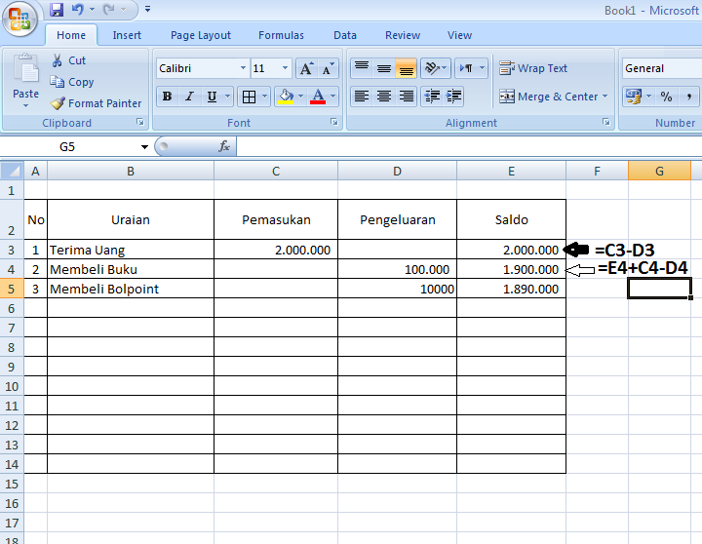Open the Data tab
This screenshot has height=544, width=702.
[345, 35]
